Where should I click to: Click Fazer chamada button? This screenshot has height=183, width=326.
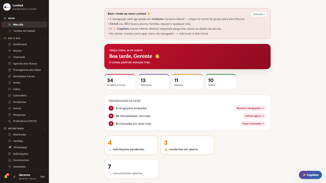(253, 124)
